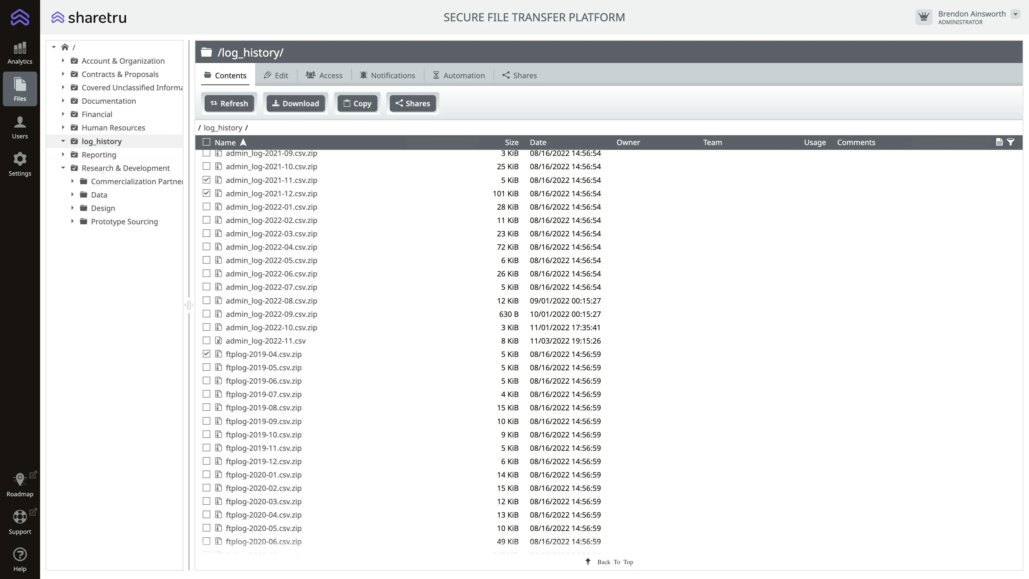1029x579 pixels.
Task: Click the Download button
Action: [296, 103]
